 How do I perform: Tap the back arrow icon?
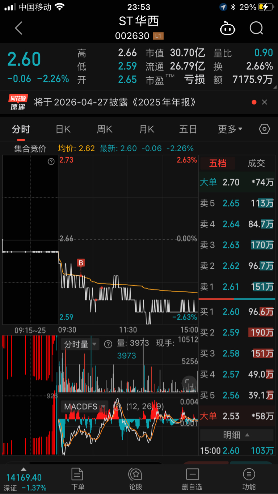coord(18,28)
